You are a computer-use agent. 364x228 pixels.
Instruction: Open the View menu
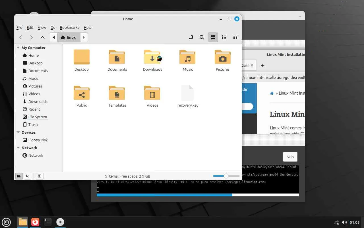[x=42, y=27]
